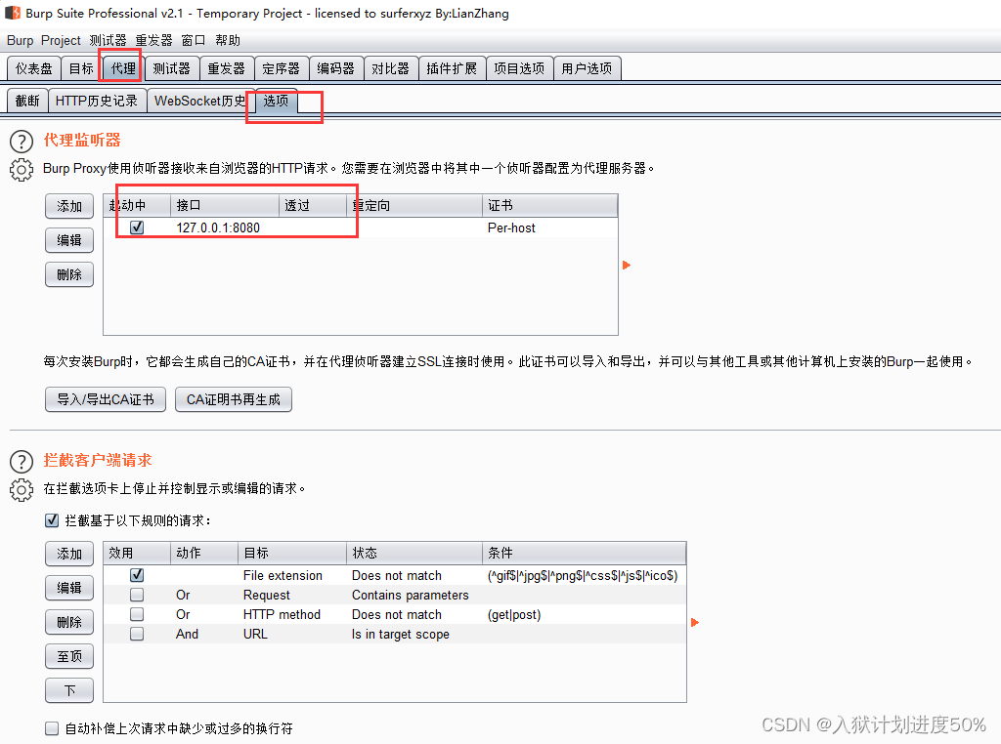
Task: Enable the URL Is in target scope rule
Action: [x=137, y=635]
